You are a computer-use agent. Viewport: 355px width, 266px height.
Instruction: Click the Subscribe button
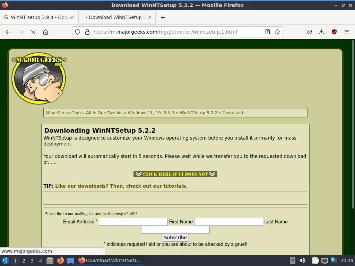tap(175, 238)
